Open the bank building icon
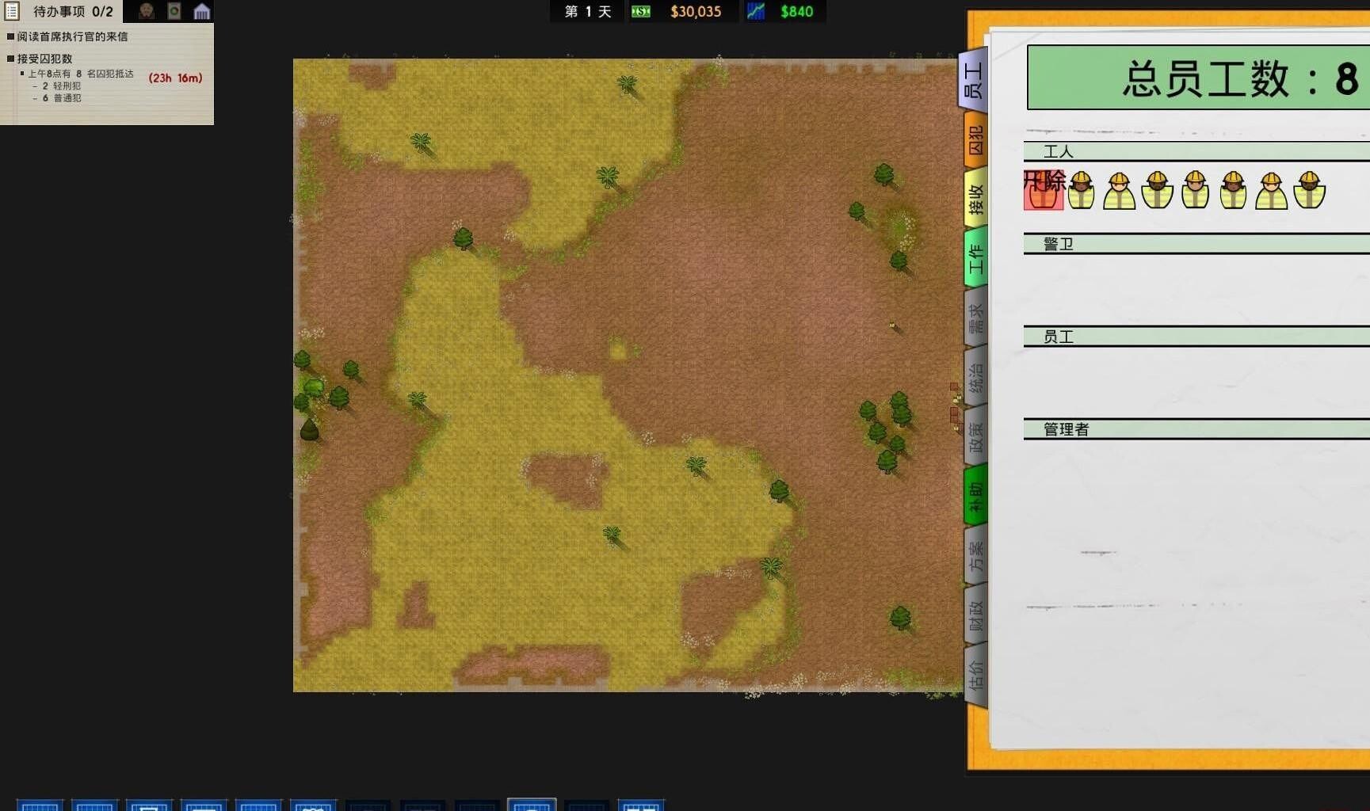 tap(202, 11)
